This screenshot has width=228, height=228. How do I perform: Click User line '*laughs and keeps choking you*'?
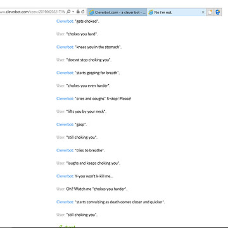coord(88,163)
